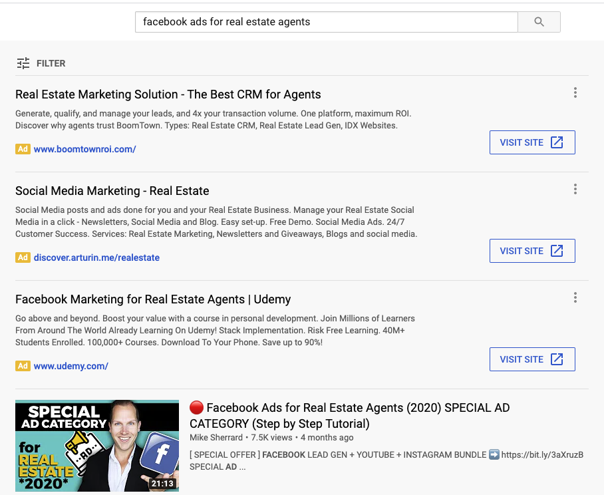Click the Visit Site button for BoomTown
Viewport: 604px width, 495px height.
[532, 142]
